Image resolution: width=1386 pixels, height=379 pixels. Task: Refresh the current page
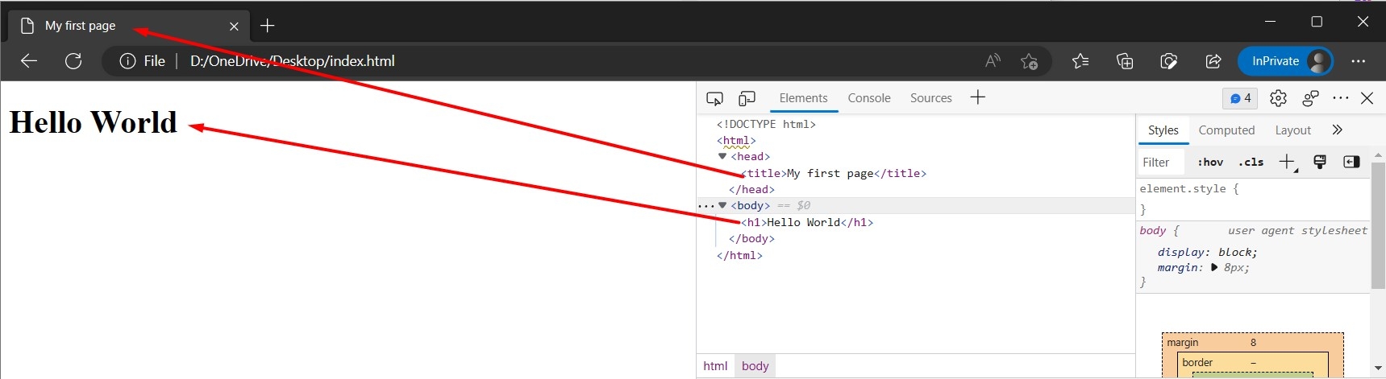tap(73, 61)
